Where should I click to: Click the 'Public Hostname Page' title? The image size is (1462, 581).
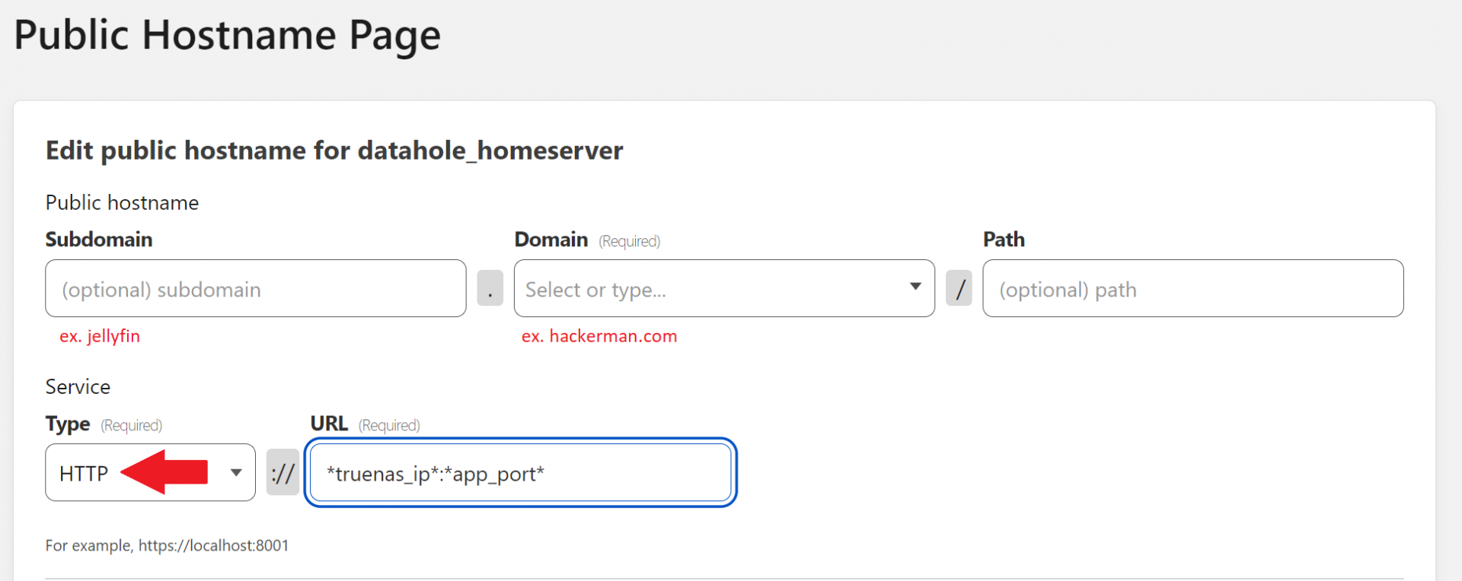click(227, 35)
